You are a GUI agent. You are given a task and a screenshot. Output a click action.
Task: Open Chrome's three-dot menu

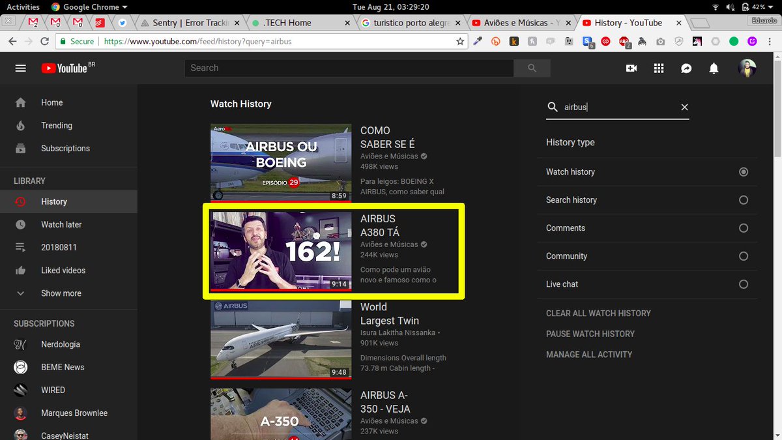tap(770, 41)
